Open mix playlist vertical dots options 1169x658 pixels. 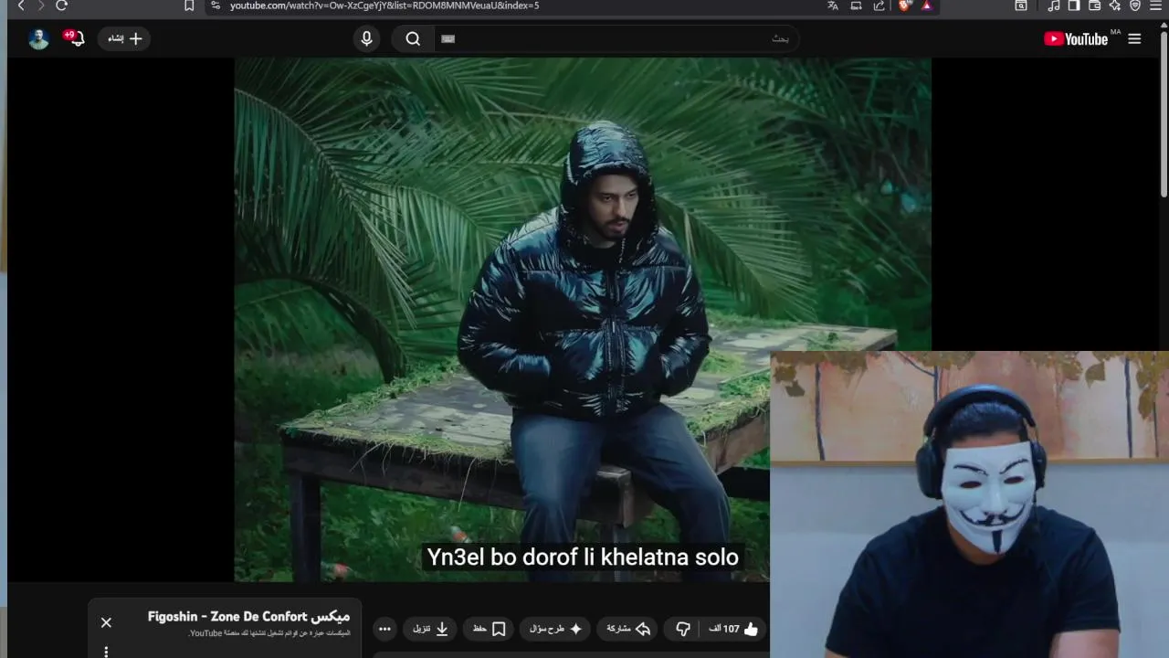coord(106,652)
